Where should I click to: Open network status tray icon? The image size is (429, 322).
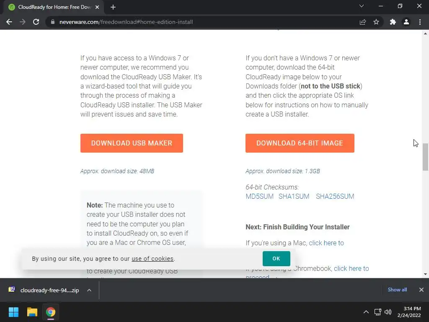[x=378, y=312]
